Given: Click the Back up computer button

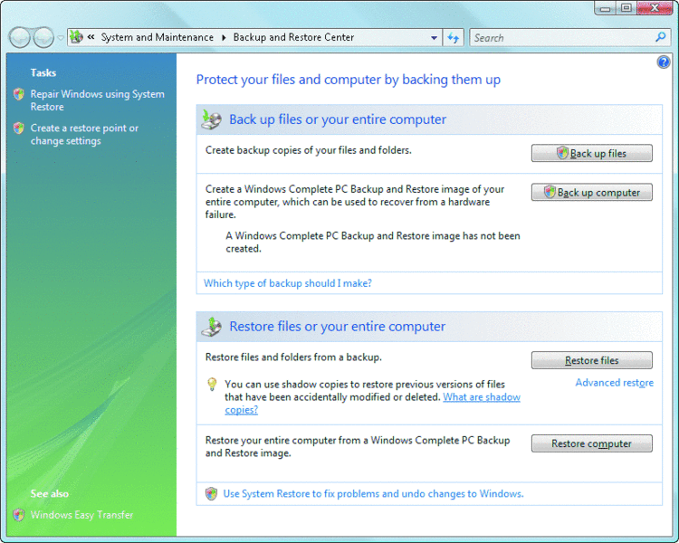Looking at the screenshot, I should 591,192.
